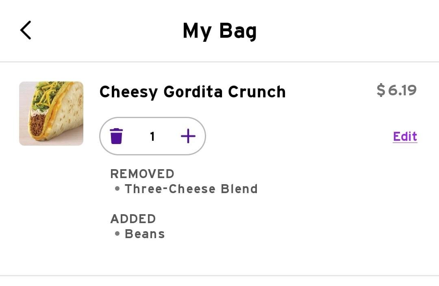The image size is (439, 286).
Task: Tap the Beans added ingredient
Action: (145, 234)
